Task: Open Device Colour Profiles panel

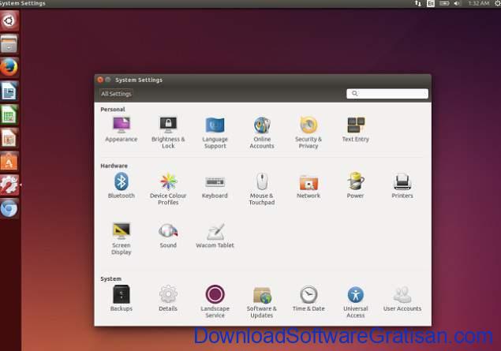Action: (168, 189)
